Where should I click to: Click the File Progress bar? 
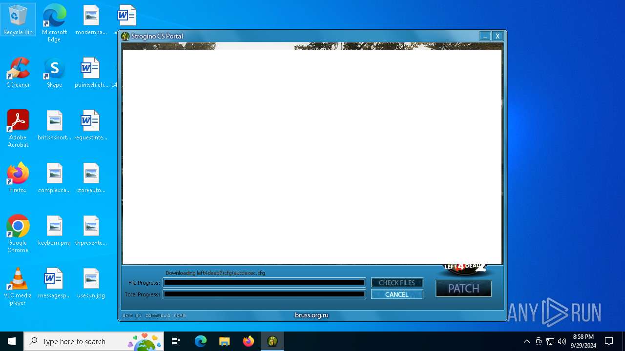point(264,282)
